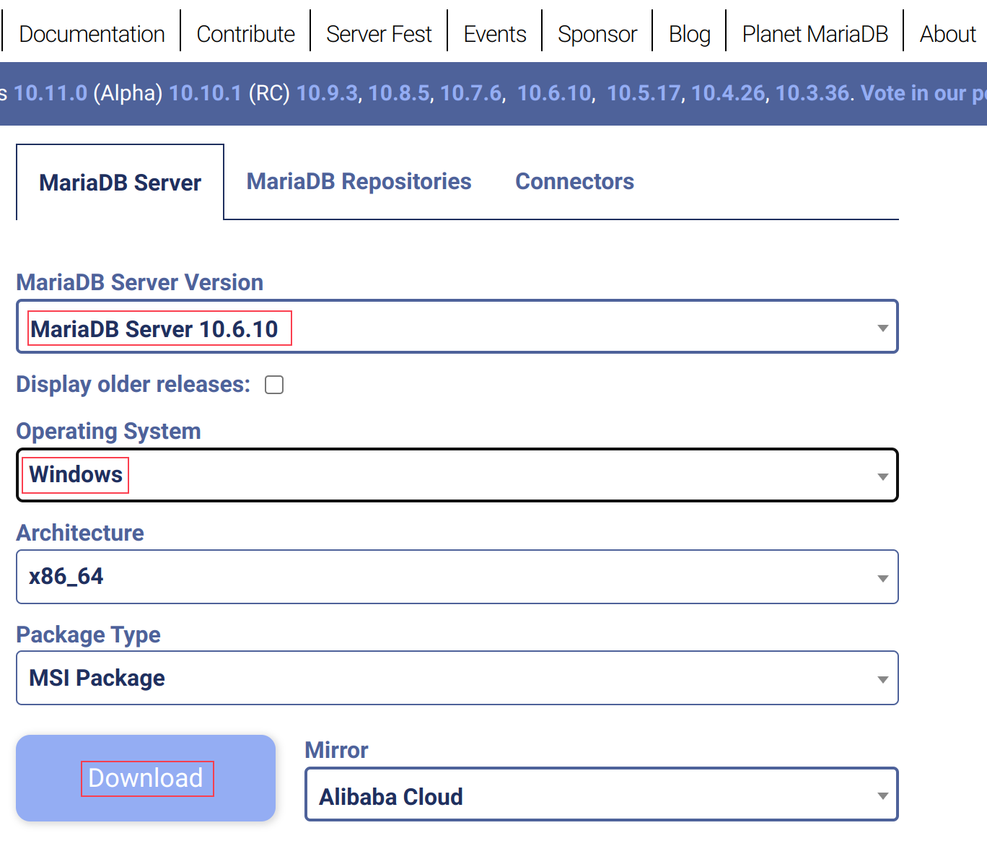
Task: Switch to MariaDB Repositories tab
Action: point(359,181)
